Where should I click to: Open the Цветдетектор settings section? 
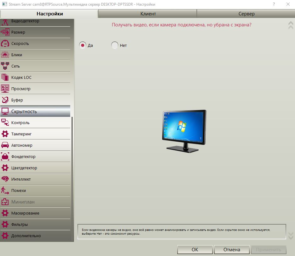point(35,168)
